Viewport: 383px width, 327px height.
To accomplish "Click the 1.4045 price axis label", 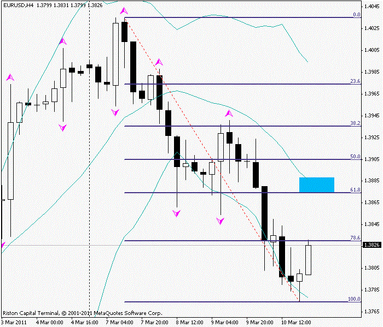I will coord(372,7).
